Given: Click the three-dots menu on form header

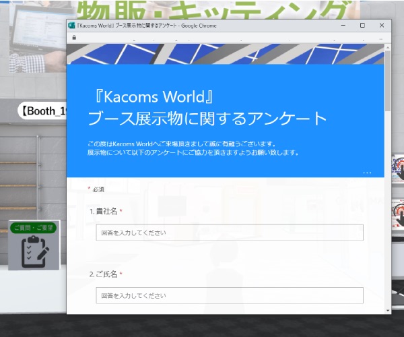Looking at the screenshot, I should point(367,173).
